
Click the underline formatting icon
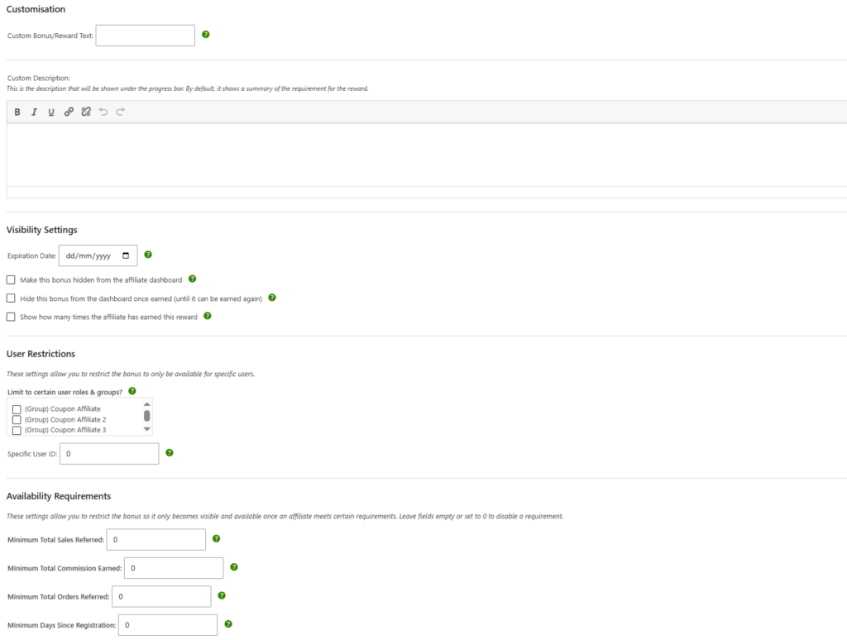(51, 112)
